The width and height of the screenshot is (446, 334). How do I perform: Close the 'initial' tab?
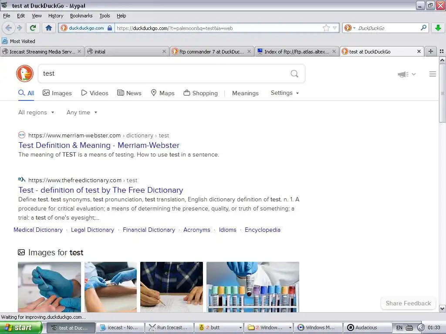point(164,51)
